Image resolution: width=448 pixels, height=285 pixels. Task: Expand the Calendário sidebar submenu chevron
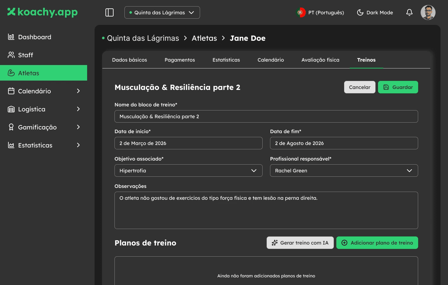pyautogui.click(x=78, y=91)
